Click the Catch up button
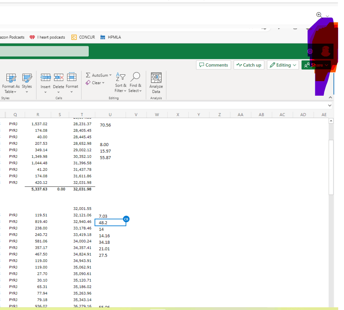 click(x=249, y=65)
